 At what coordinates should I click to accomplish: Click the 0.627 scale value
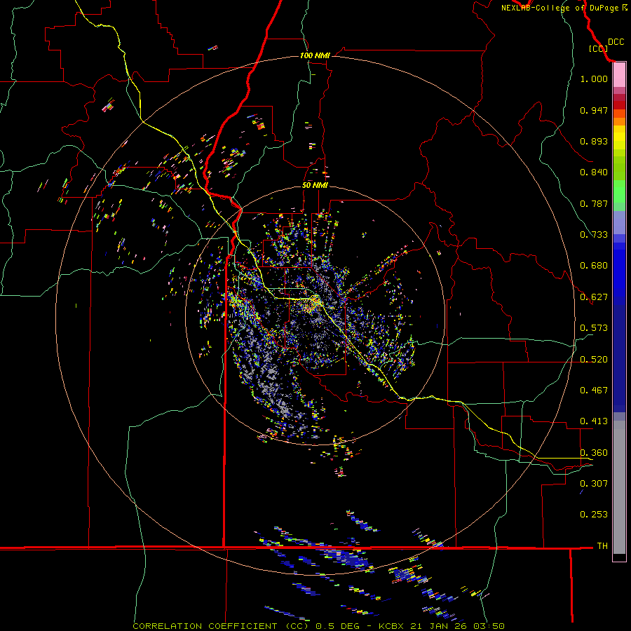(594, 297)
